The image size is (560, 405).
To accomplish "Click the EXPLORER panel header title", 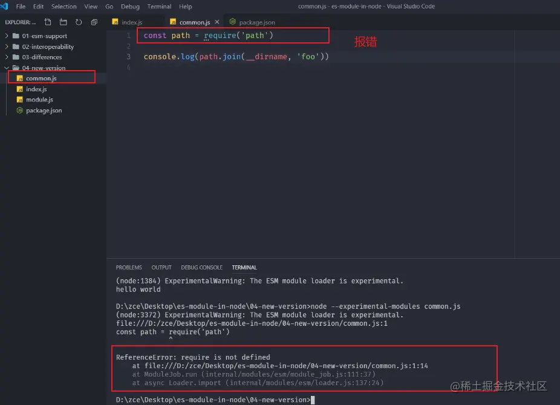I will coord(21,22).
